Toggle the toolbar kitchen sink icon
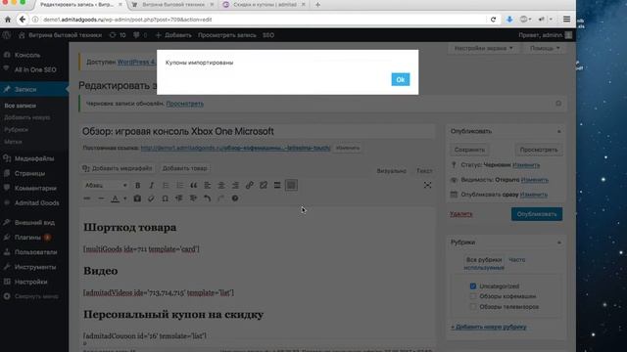The image size is (627, 352). click(291, 185)
